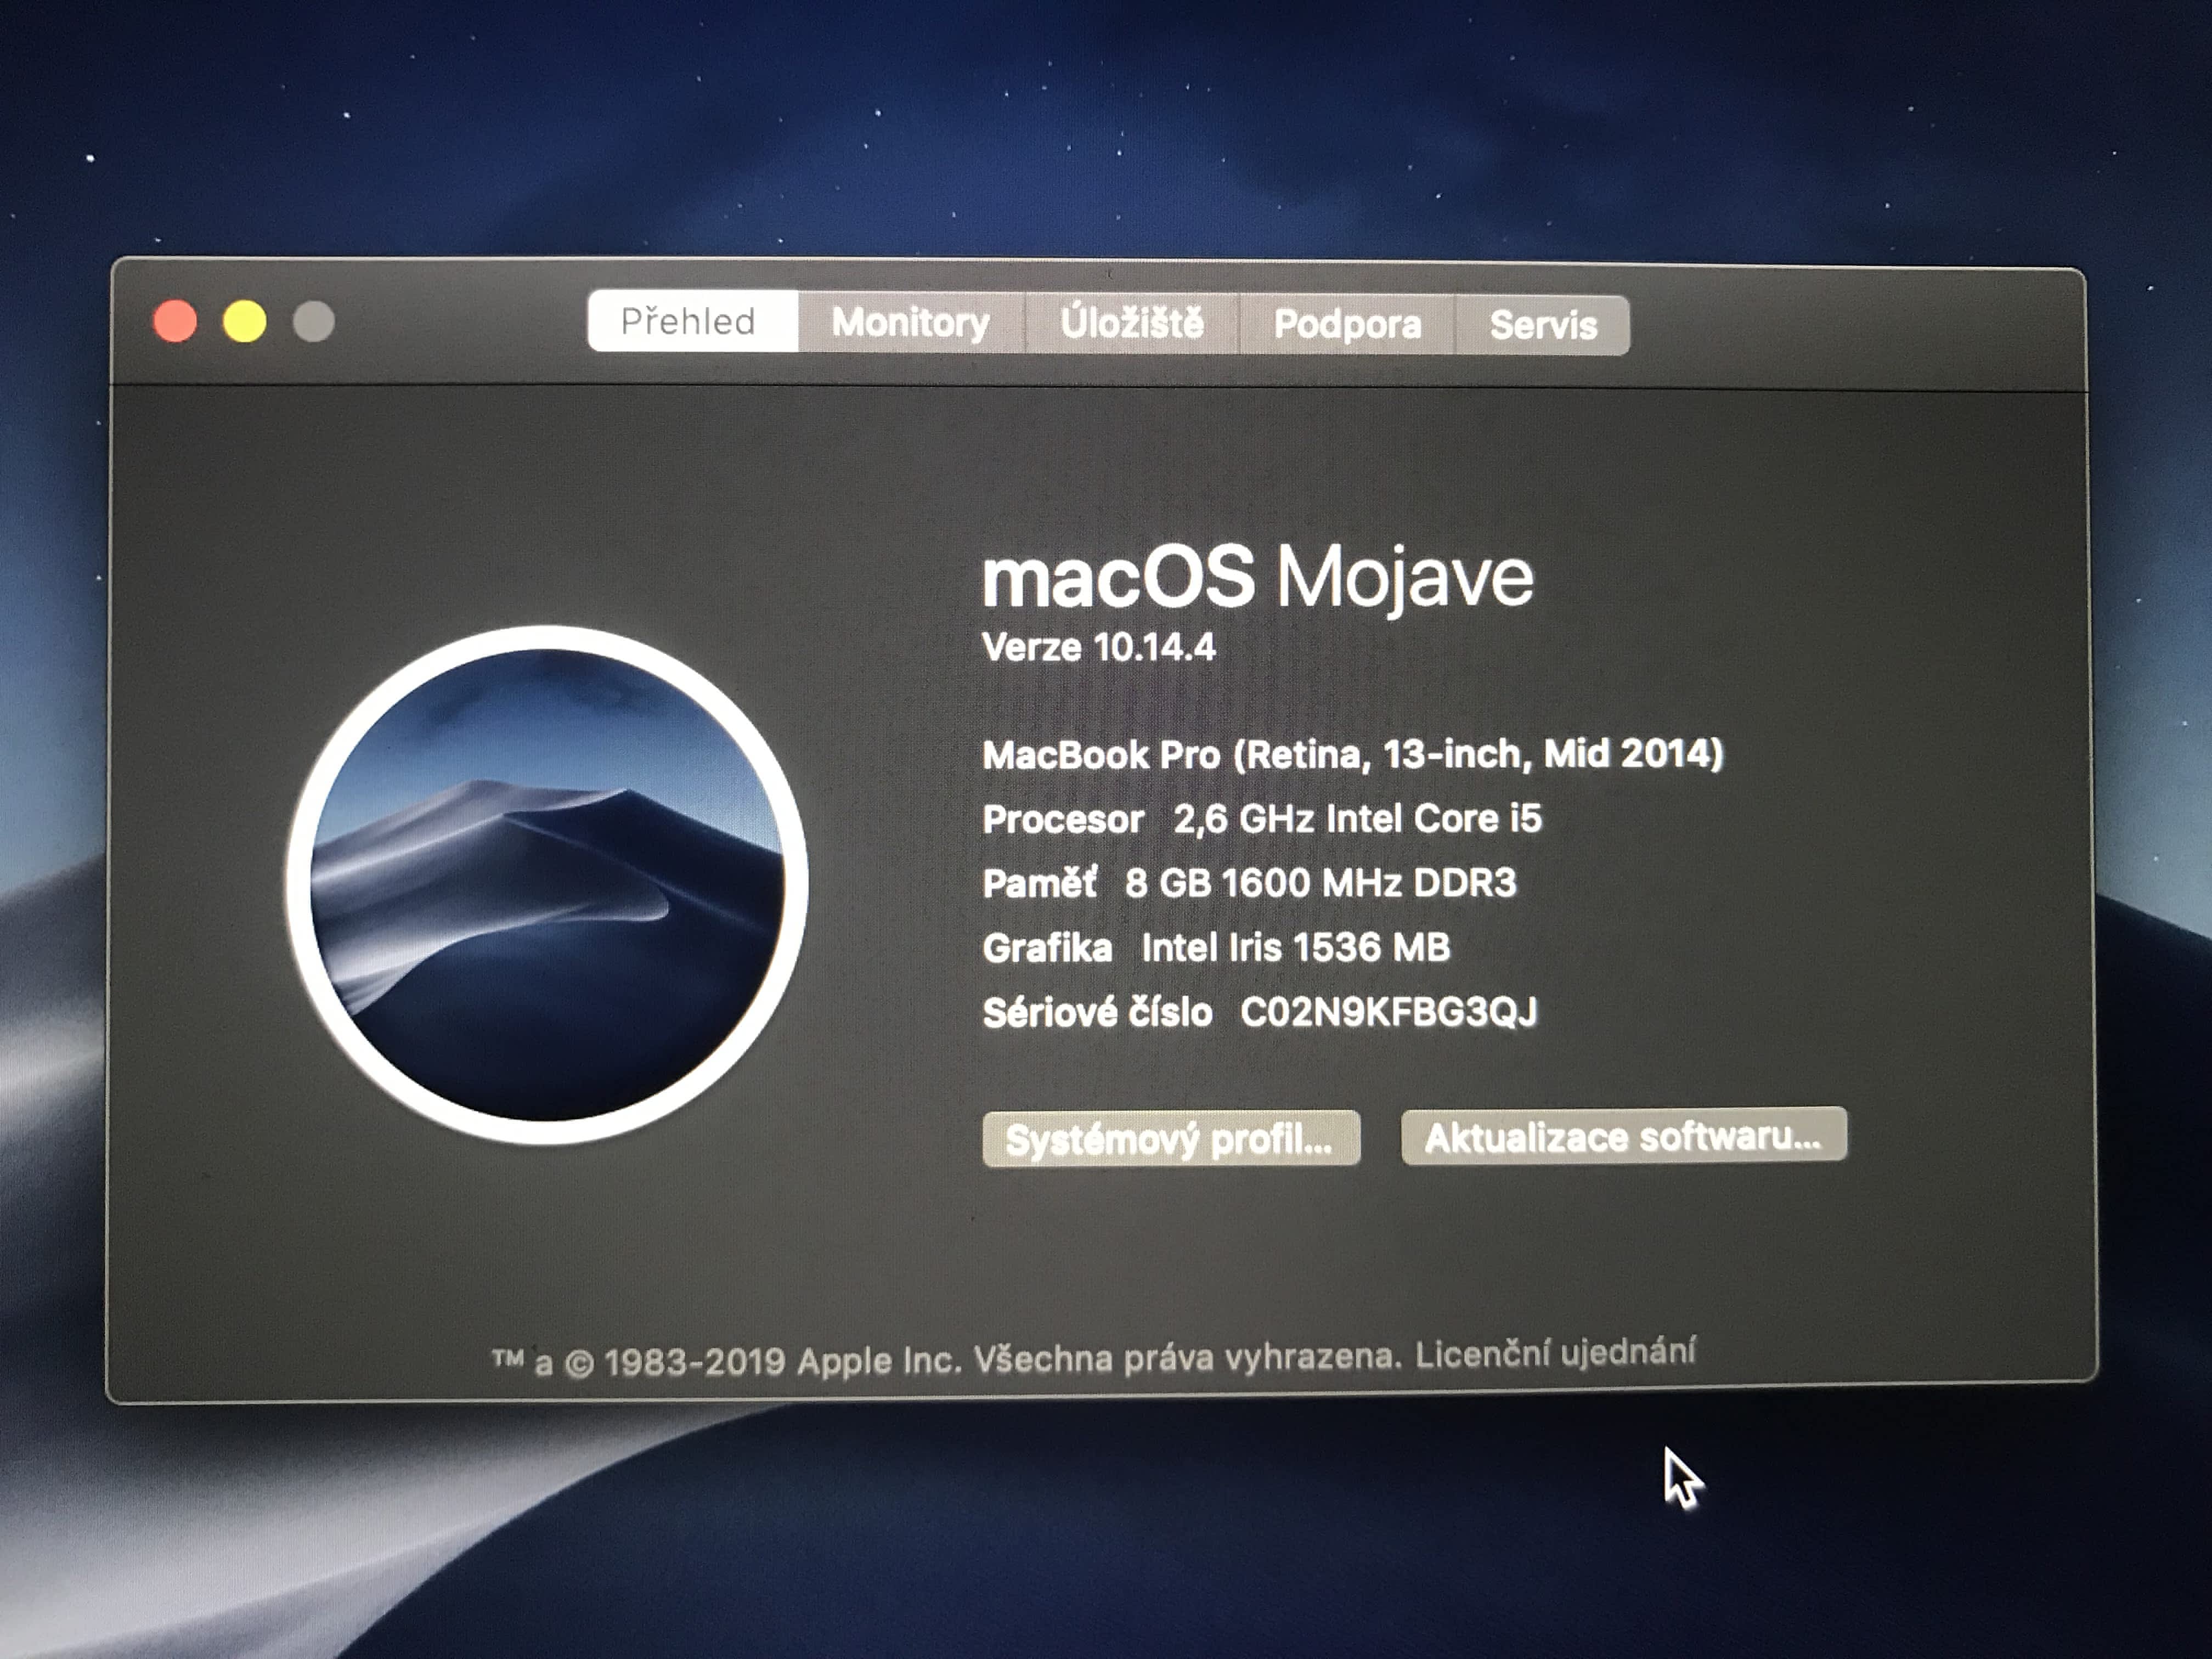The height and width of the screenshot is (1659, 2212).
Task: Click the Grafika Intel Iris line
Action: point(1215,947)
